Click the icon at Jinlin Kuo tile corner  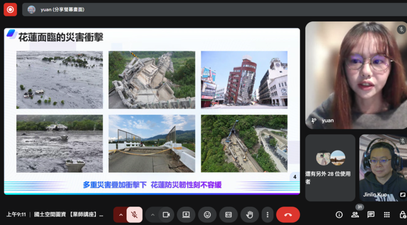pyautogui.click(x=402, y=194)
